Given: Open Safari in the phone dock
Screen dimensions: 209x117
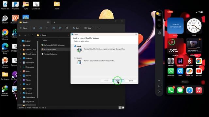Looking at the screenshot, I should [x=189, y=90].
